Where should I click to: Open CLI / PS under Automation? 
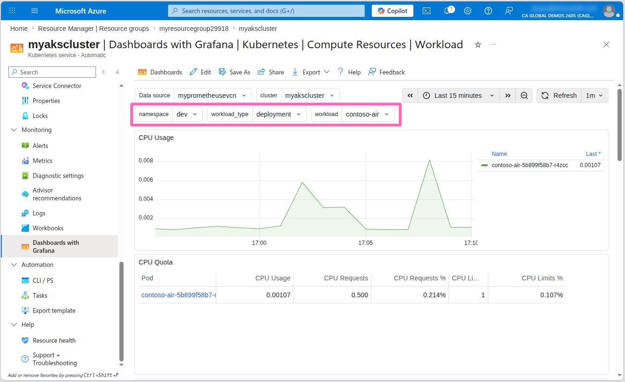pyautogui.click(x=43, y=280)
